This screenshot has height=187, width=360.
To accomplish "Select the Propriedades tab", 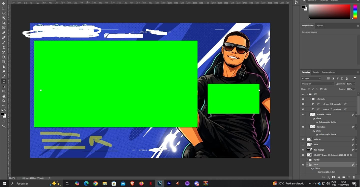I will click(x=307, y=25).
